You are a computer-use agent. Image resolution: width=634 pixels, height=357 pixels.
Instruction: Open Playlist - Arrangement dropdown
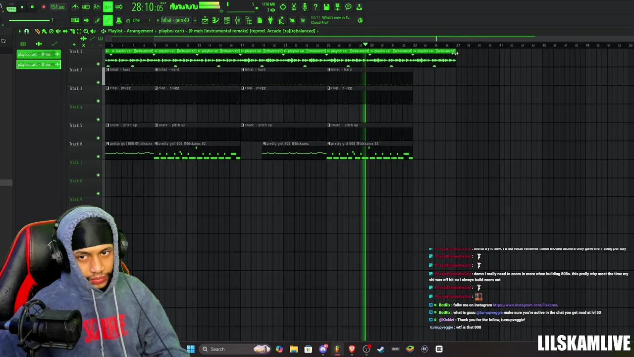click(x=131, y=31)
